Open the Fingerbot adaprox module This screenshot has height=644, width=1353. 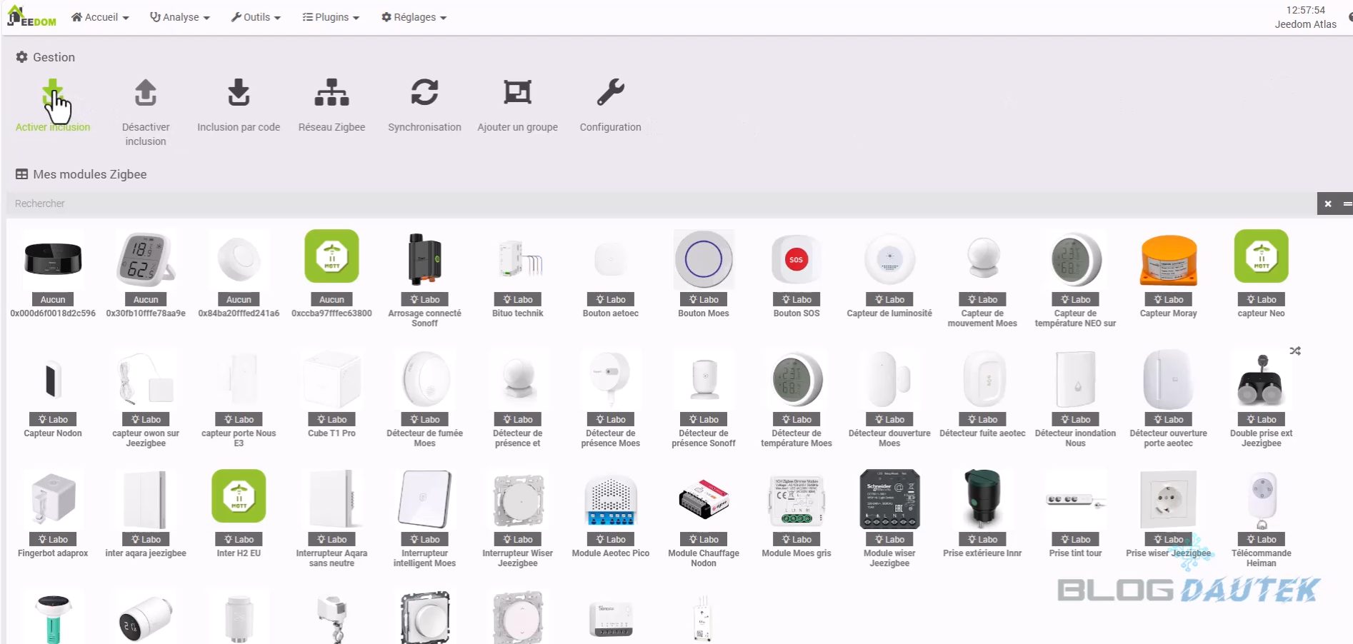(x=53, y=500)
